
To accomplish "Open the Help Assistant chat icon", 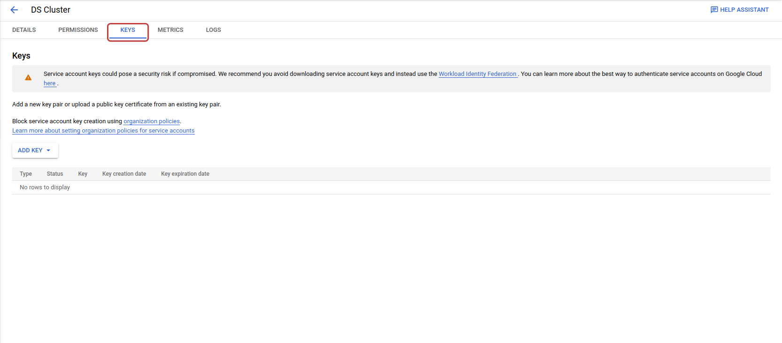I will [x=714, y=10].
